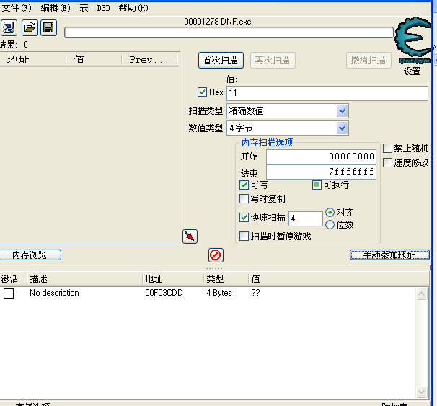Click the 地址 column header in results
Screen dimensions: 437x406
click(33, 60)
